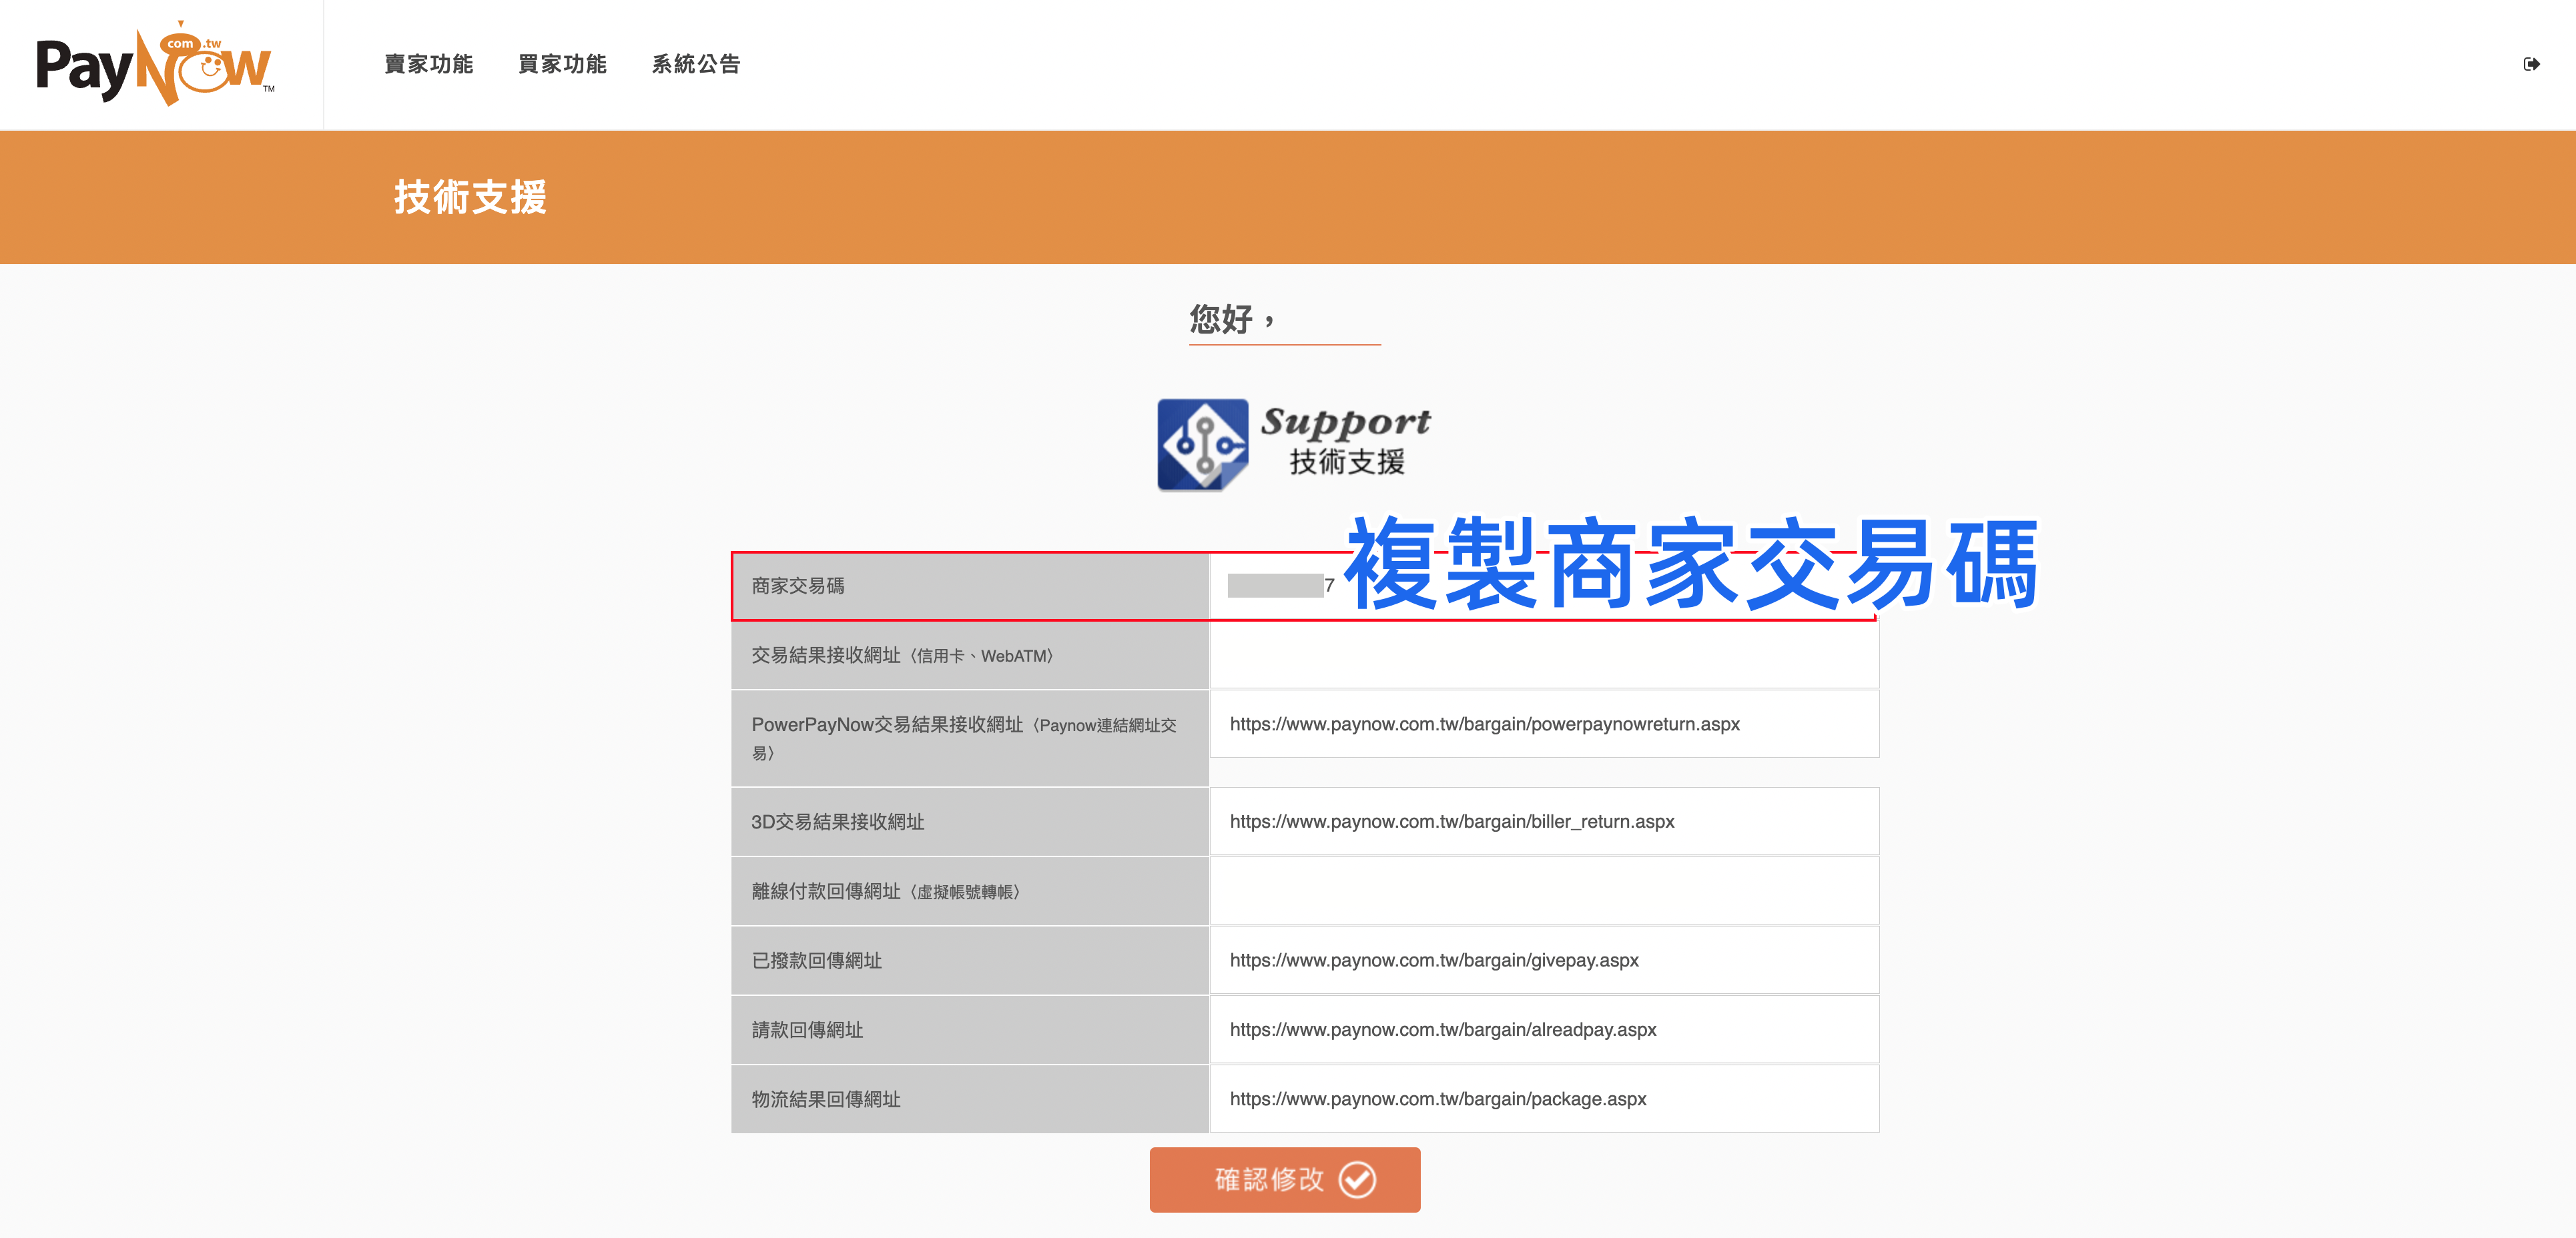Click the 3D交易結果接收網址 URL field

click(x=1544, y=821)
